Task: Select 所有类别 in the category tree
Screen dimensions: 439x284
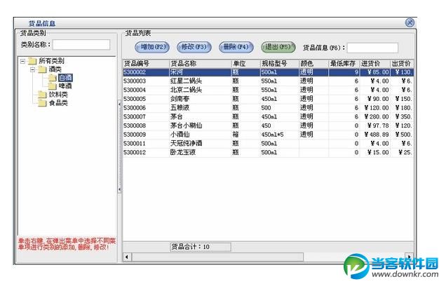Action: [51, 61]
